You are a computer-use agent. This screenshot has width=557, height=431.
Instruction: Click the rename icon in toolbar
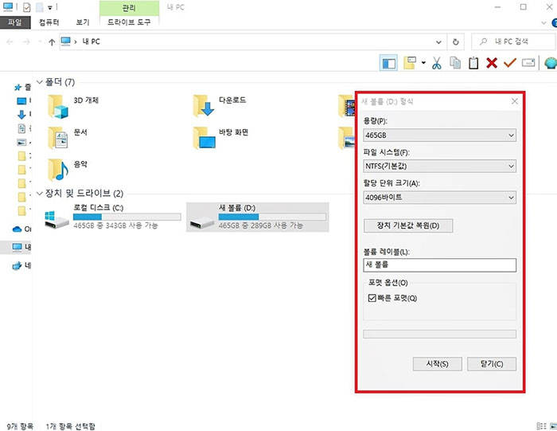[528, 63]
